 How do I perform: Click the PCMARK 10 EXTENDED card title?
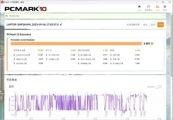pos(23,40)
